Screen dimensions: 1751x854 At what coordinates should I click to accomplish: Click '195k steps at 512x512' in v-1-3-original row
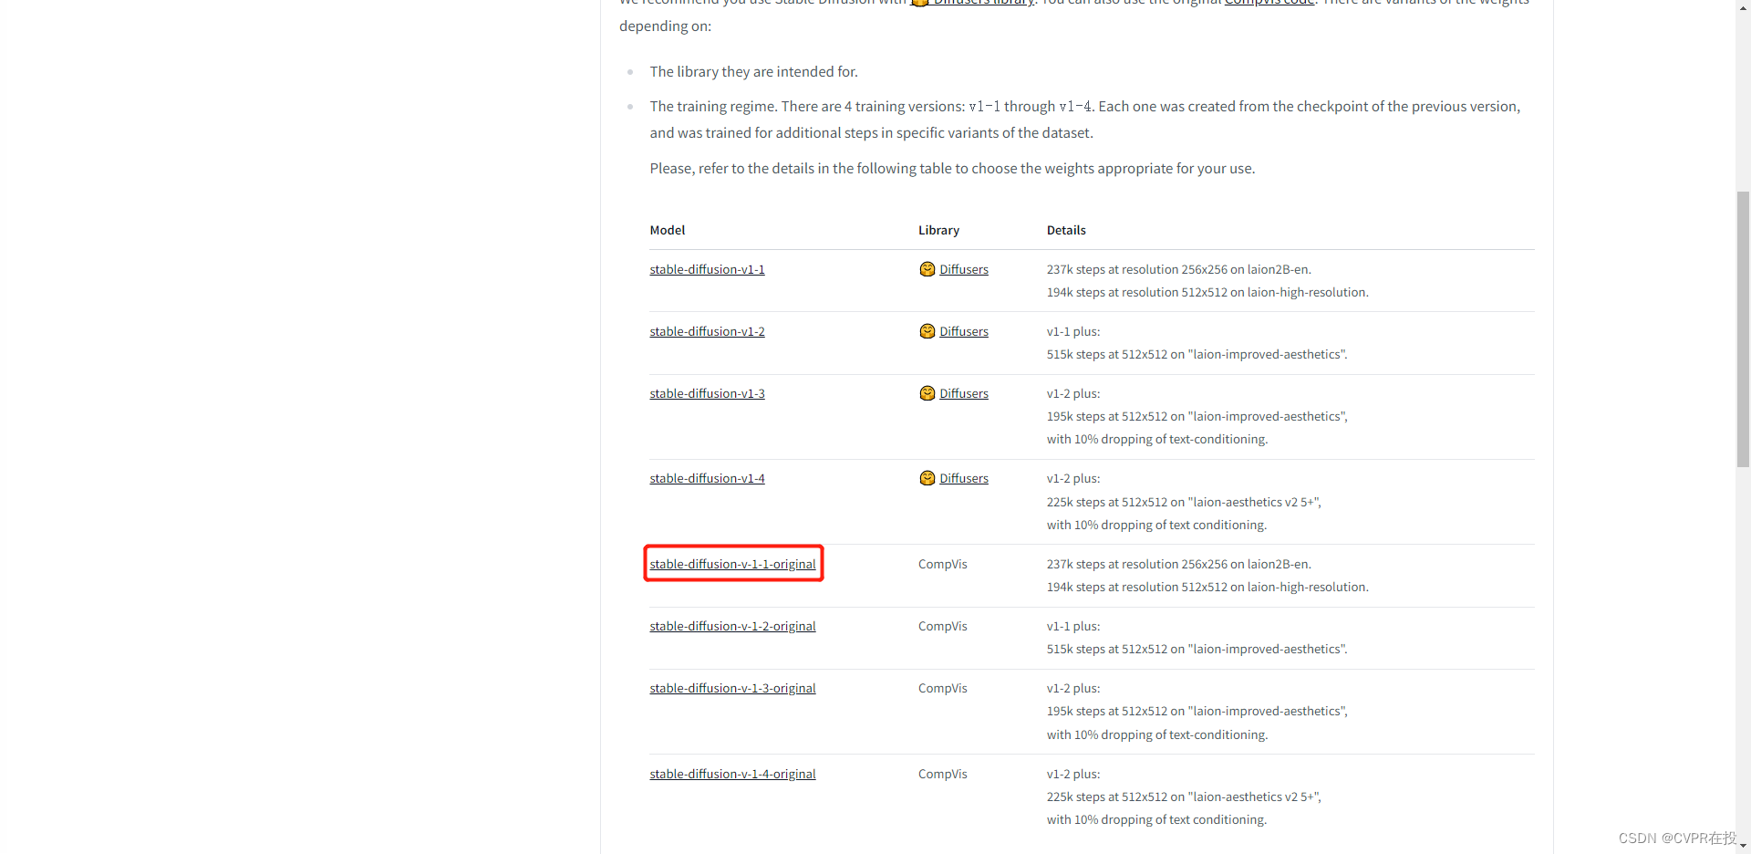(x=1197, y=711)
